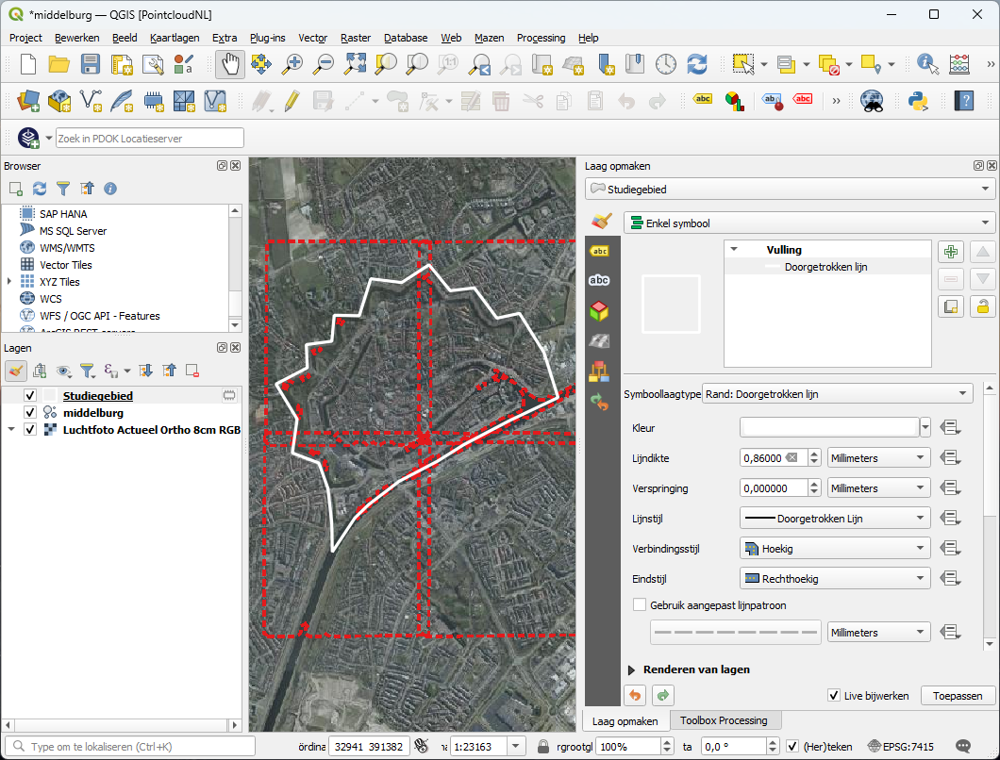Switch to the Toolbox Processing tab
1000x760 pixels.
point(725,720)
